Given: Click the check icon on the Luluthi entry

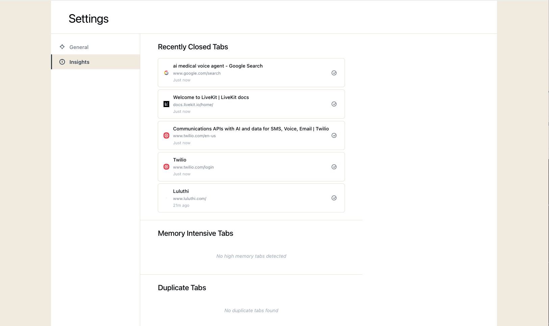Looking at the screenshot, I should 334,198.
